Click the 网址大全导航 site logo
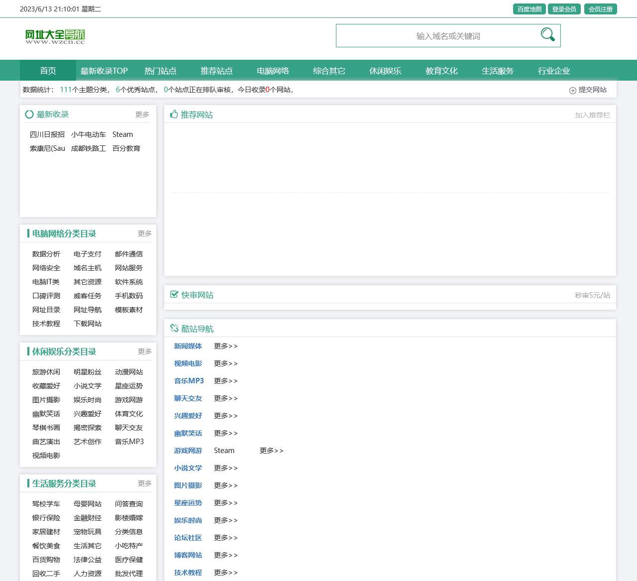Viewport: 637px width, 581px height. tap(55, 36)
